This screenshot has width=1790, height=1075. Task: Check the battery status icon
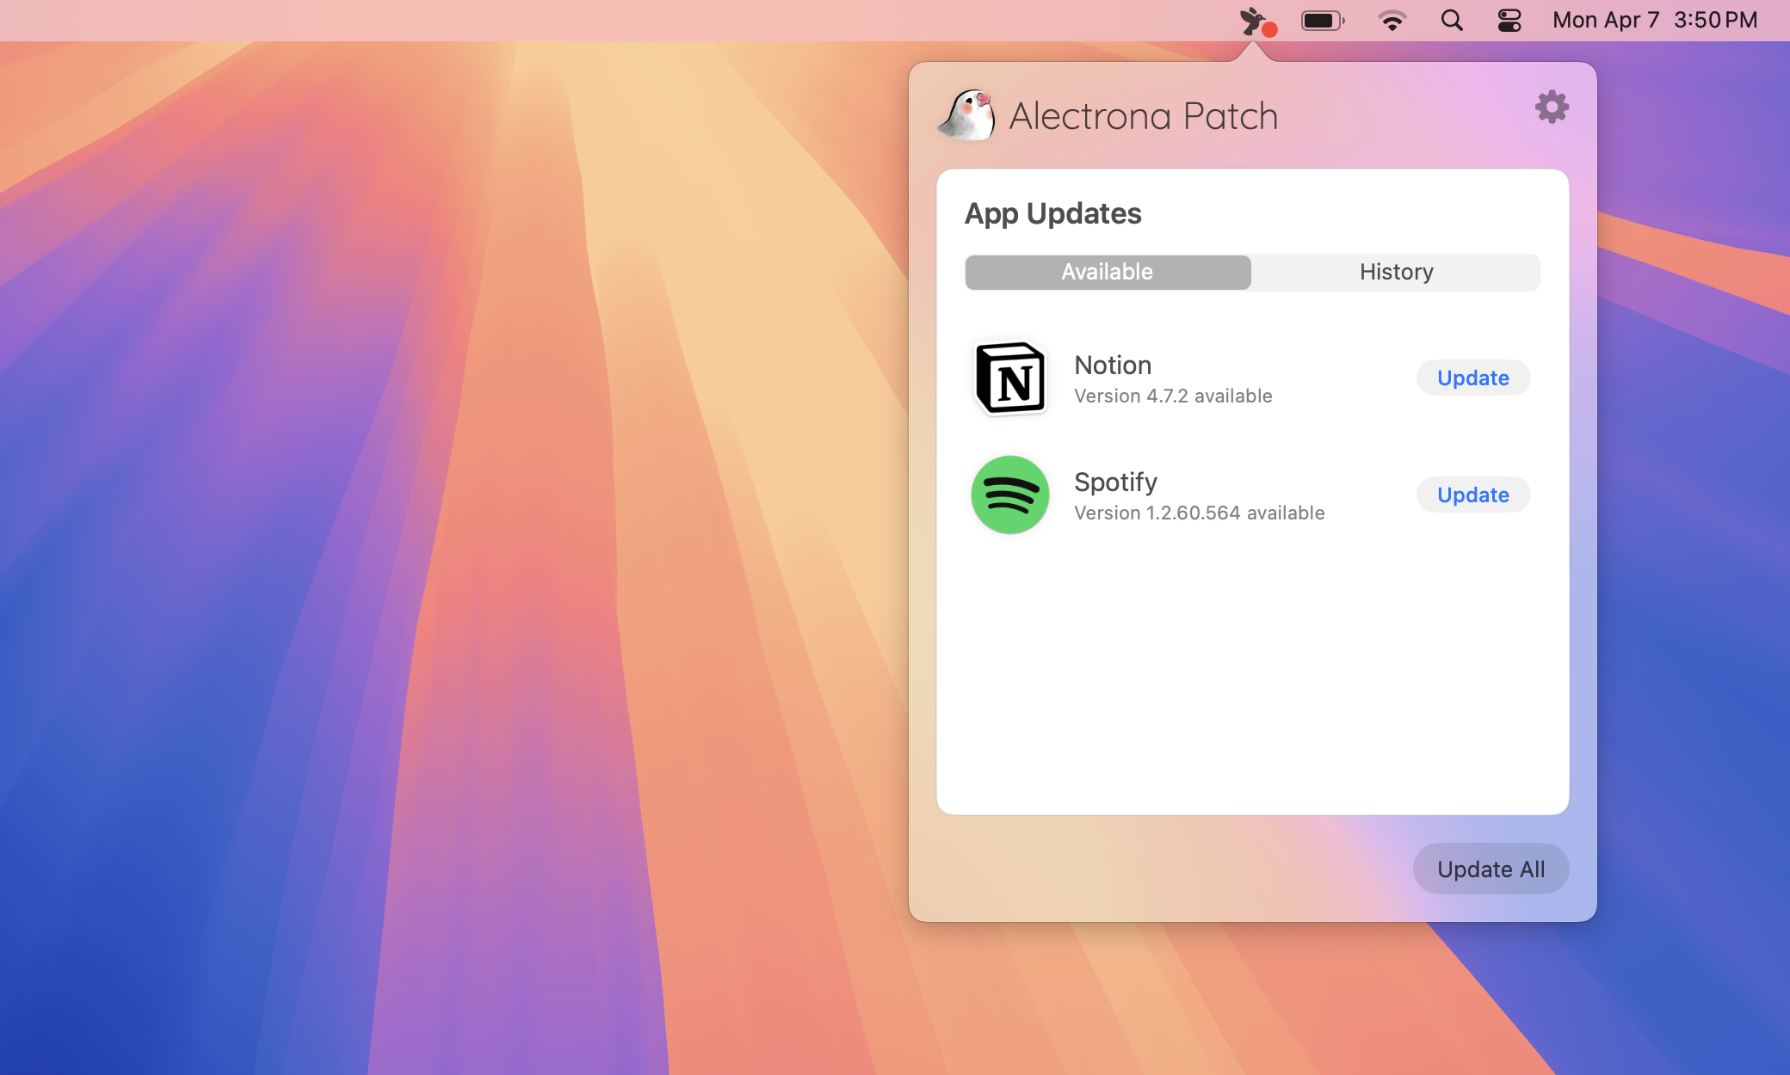click(x=1323, y=19)
